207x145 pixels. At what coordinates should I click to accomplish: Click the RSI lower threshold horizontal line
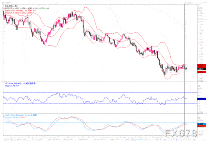click(x=99, y=103)
